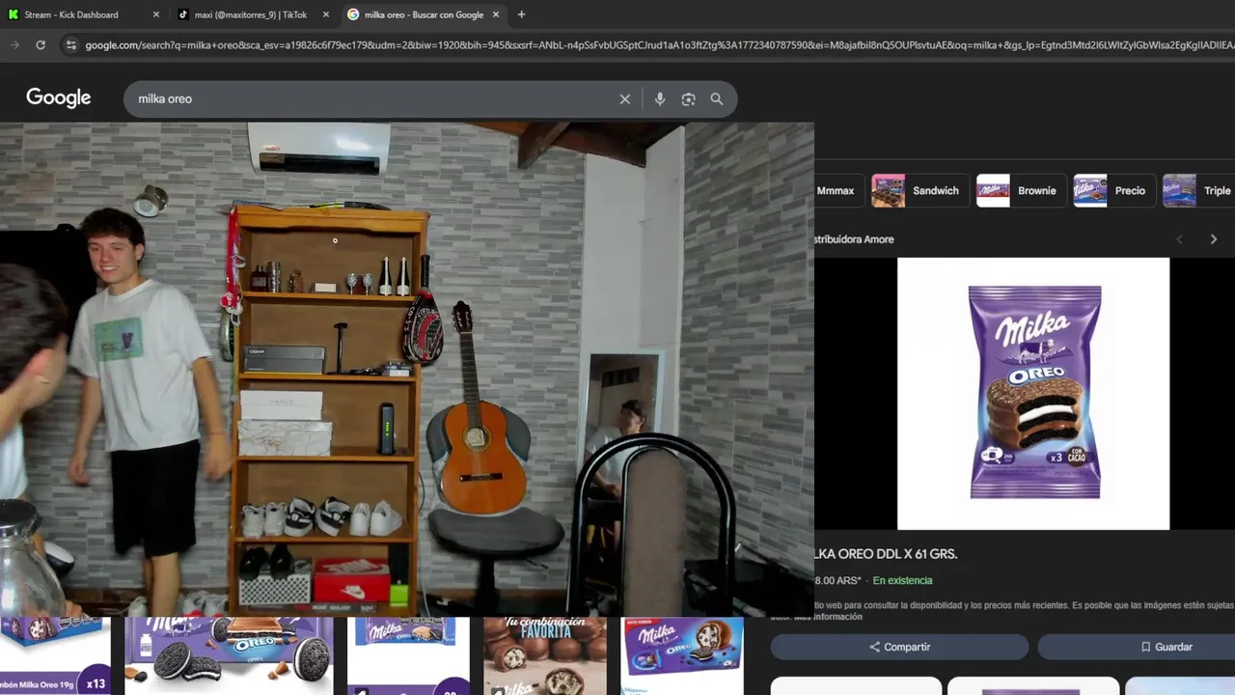Click the Compartir share button

[x=899, y=647]
